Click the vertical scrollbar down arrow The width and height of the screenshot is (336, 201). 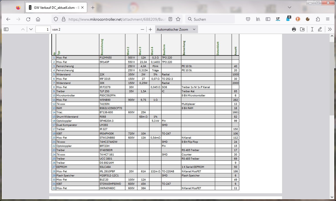pos(332,197)
